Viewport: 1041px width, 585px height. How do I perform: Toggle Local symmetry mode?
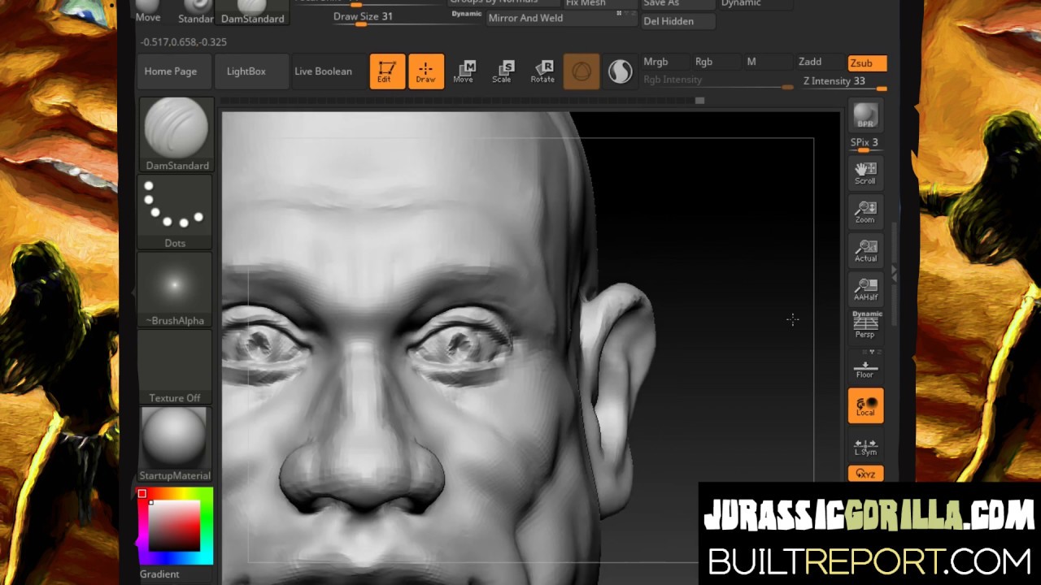tap(865, 405)
